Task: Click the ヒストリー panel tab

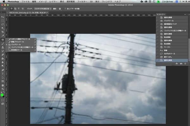Action: click(x=161, y=15)
